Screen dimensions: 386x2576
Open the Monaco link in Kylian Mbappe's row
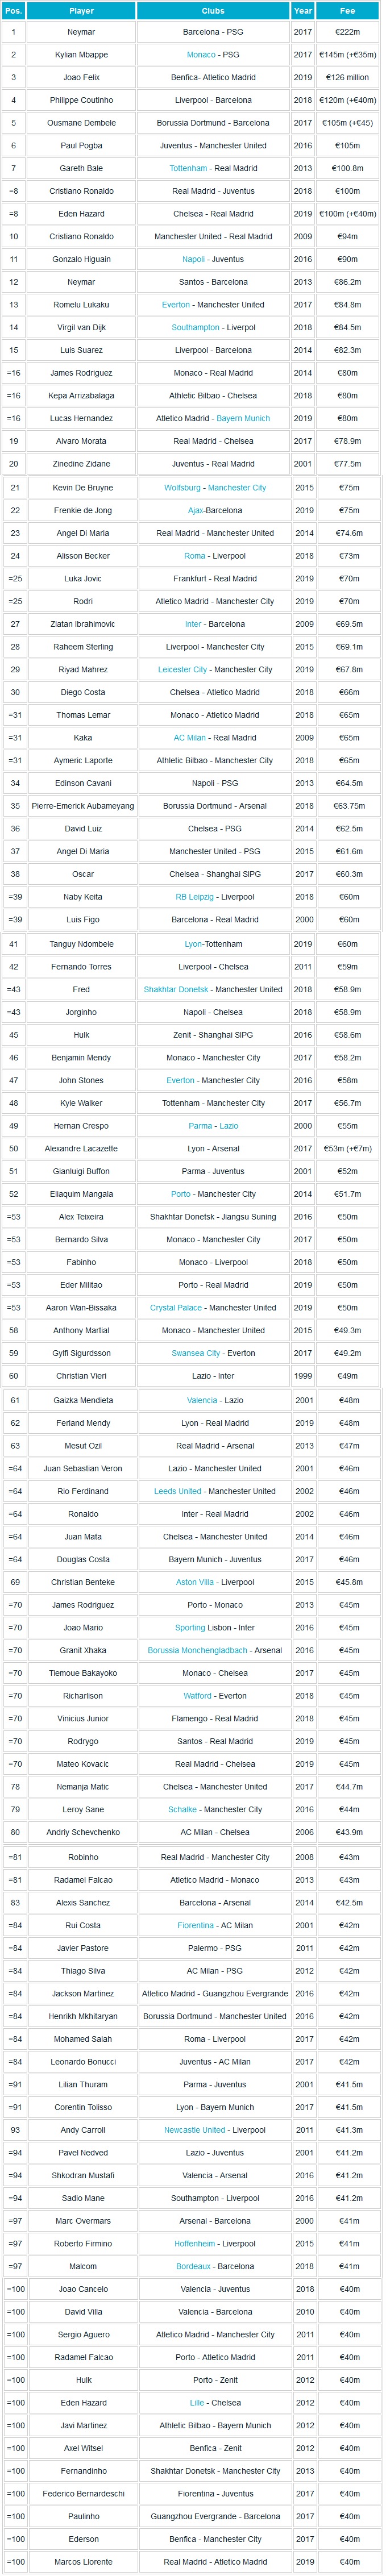(x=200, y=55)
